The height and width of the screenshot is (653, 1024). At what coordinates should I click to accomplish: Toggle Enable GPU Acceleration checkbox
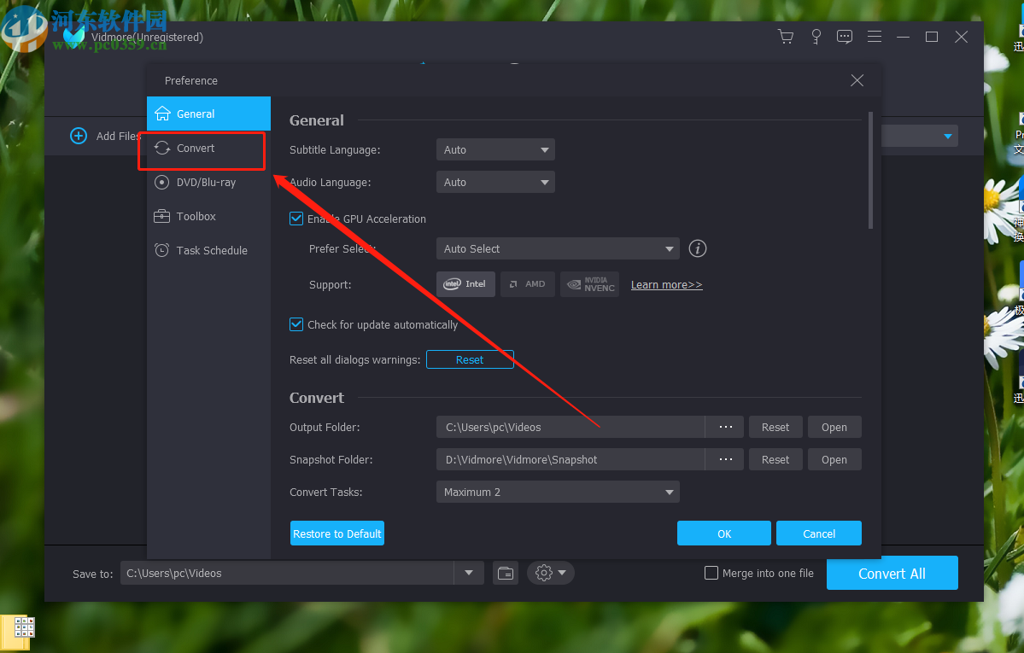(296, 219)
